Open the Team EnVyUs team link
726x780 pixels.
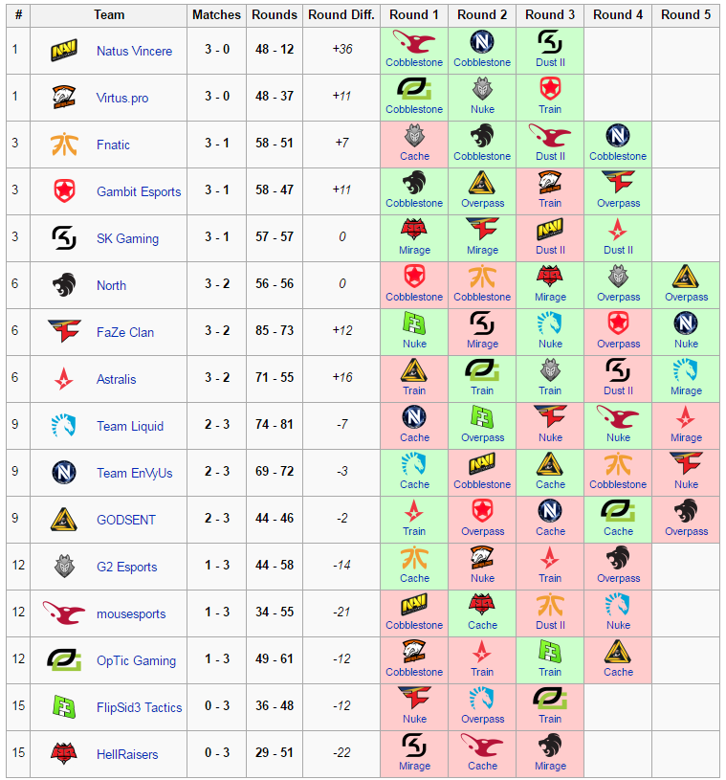pos(134,473)
